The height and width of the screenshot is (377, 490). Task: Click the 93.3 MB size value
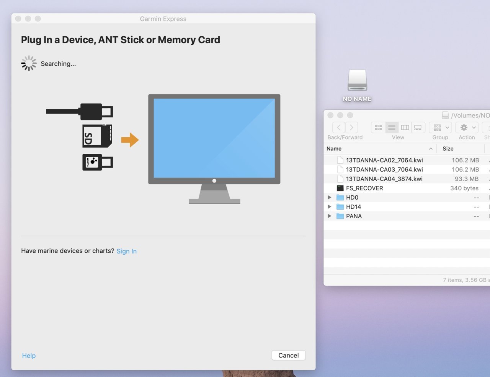(467, 179)
